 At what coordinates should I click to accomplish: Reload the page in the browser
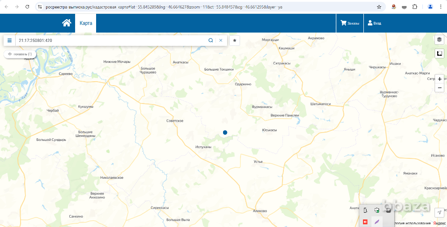click(x=27, y=7)
